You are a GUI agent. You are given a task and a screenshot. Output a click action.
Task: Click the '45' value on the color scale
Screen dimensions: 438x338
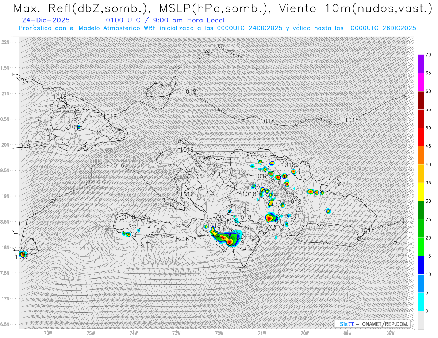click(429, 146)
